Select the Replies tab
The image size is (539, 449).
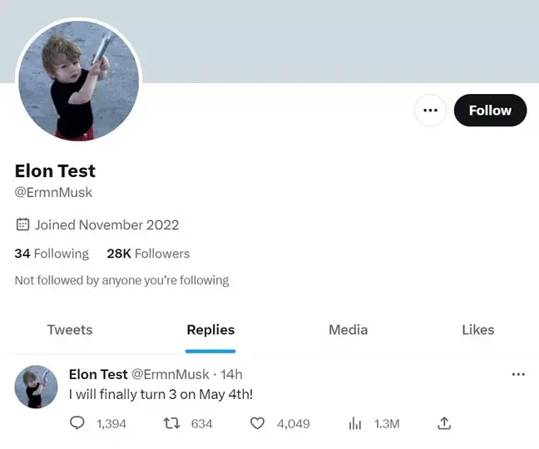pos(210,330)
